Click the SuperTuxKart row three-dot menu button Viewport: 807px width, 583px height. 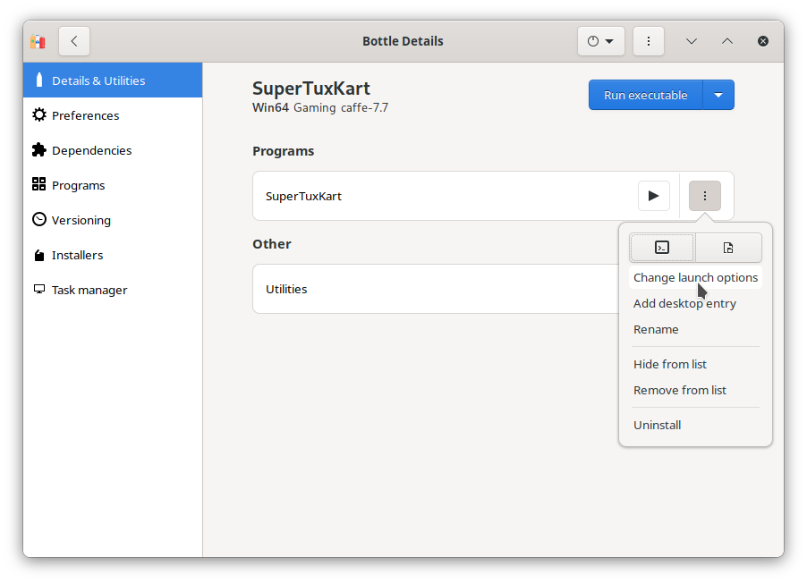[x=705, y=196]
